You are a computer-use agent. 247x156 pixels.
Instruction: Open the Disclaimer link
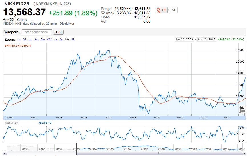pyautogui.click(x=67, y=24)
